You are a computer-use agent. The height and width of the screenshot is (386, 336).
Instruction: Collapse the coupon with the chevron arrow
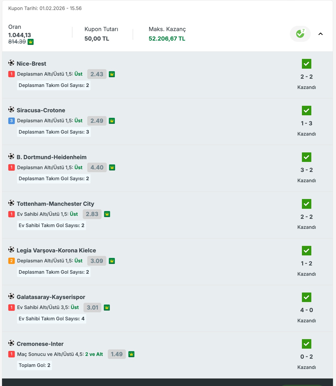point(320,34)
